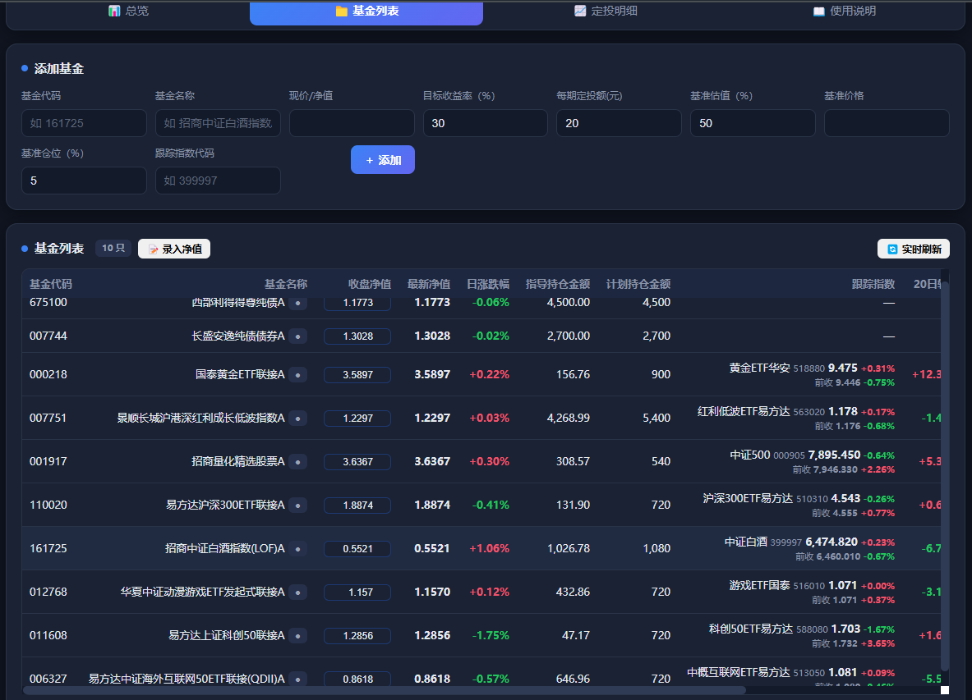Click the 计划持仓金额 column header

(638, 284)
